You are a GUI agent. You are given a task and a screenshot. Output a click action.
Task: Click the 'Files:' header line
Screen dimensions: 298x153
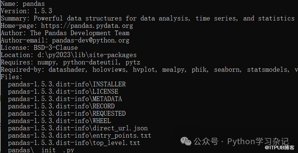click(x=11, y=77)
